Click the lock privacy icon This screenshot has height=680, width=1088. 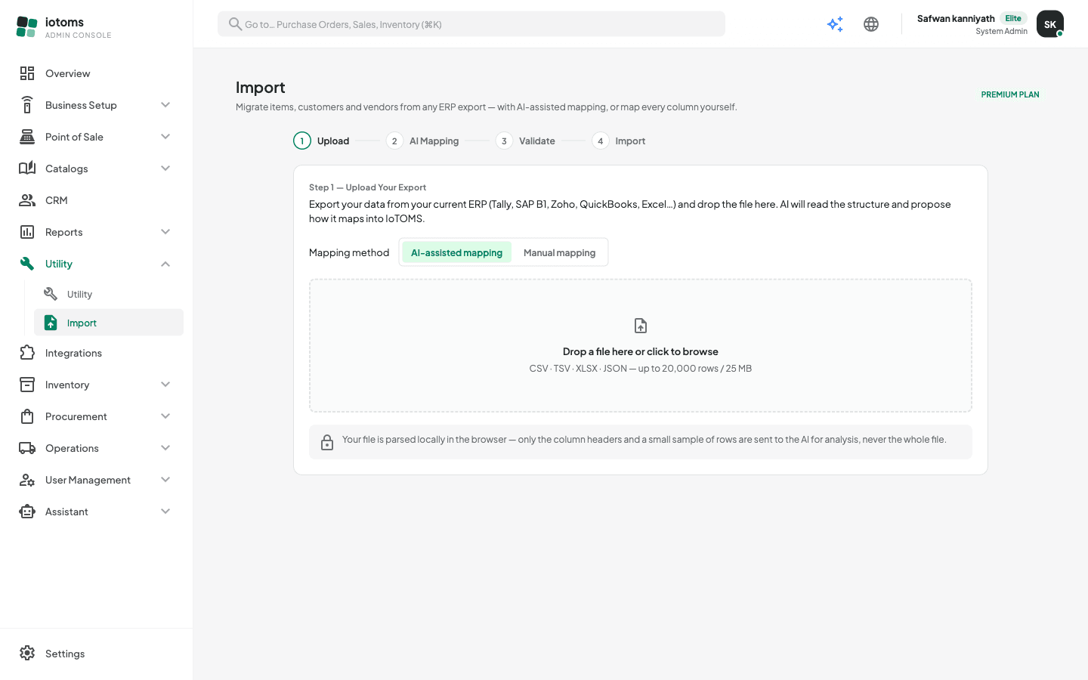(327, 442)
